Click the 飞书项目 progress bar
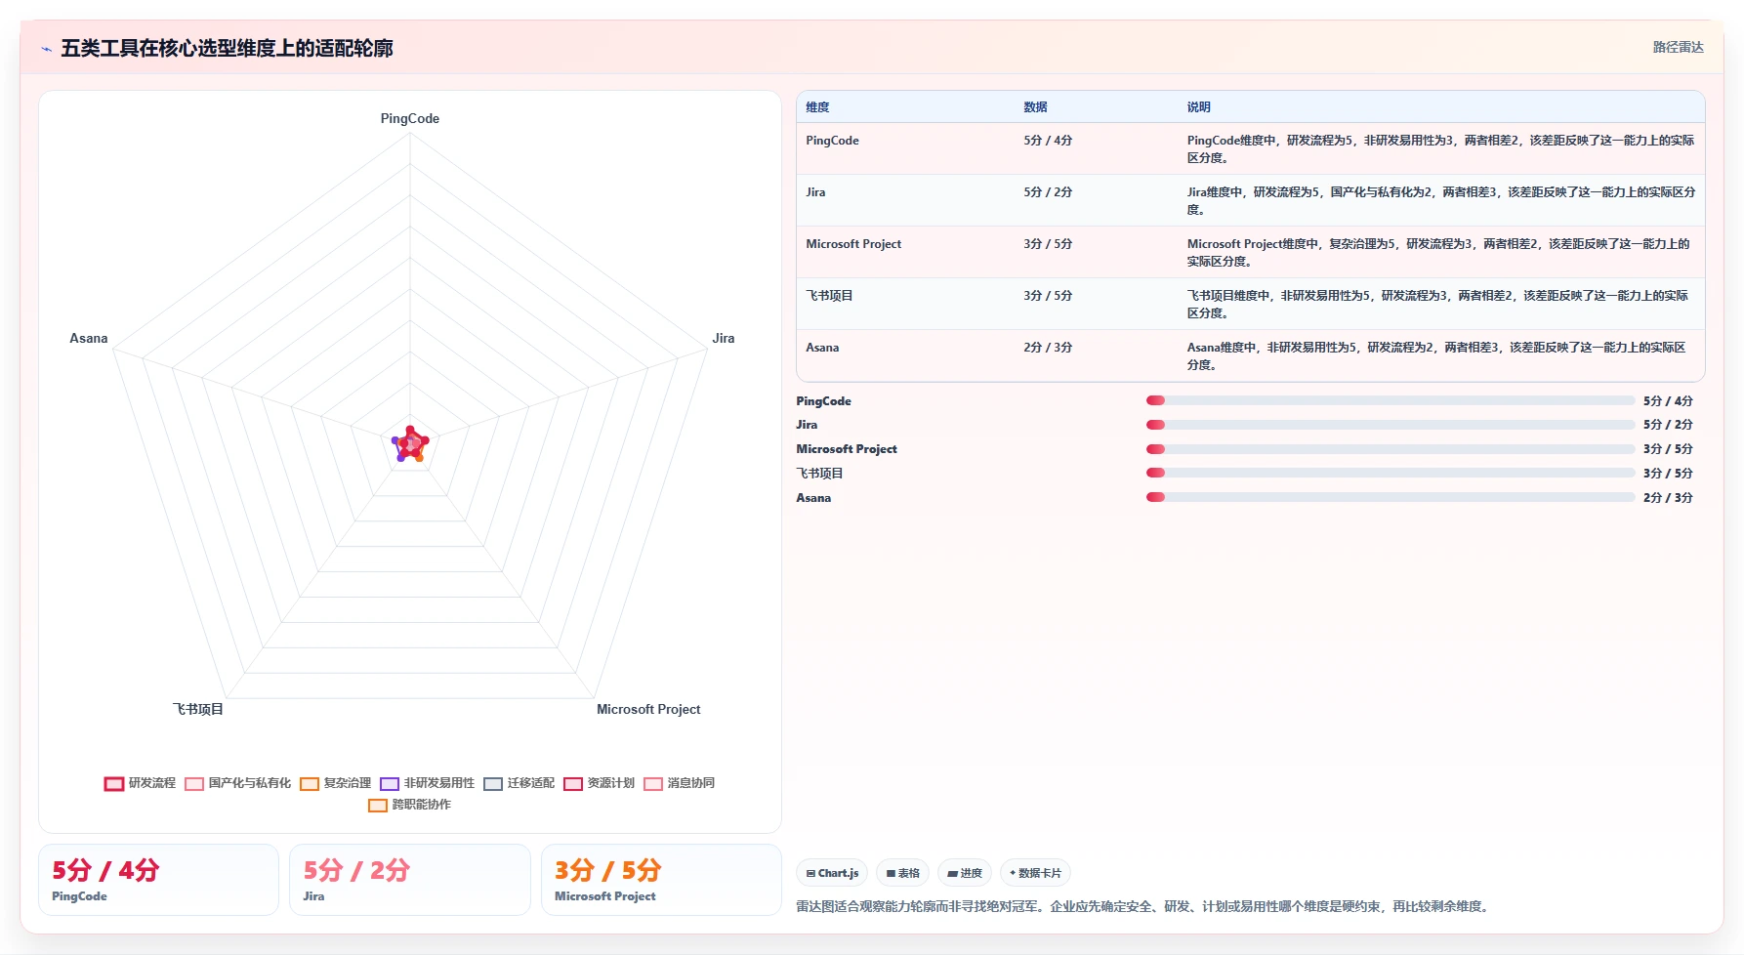The height and width of the screenshot is (955, 1744). click(x=1391, y=473)
